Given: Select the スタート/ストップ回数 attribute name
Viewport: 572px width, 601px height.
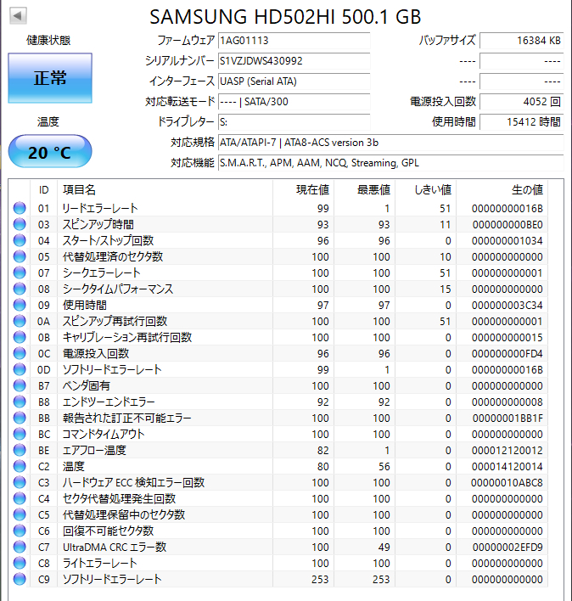Looking at the screenshot, I should pyautogui.click(x=108, y=240).
